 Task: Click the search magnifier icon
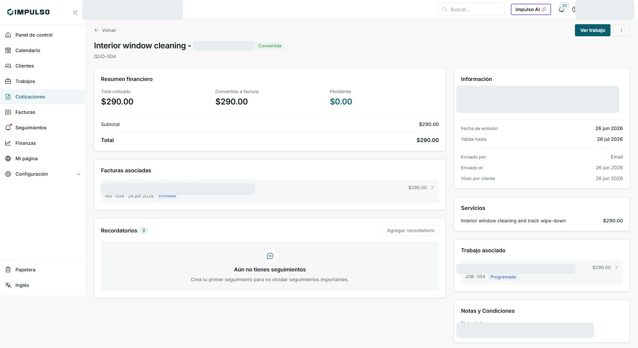[445, 9]
